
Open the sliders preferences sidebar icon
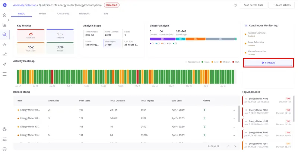tap(4, 139)
